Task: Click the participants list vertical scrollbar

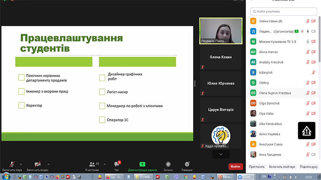Action: point(319,39)
